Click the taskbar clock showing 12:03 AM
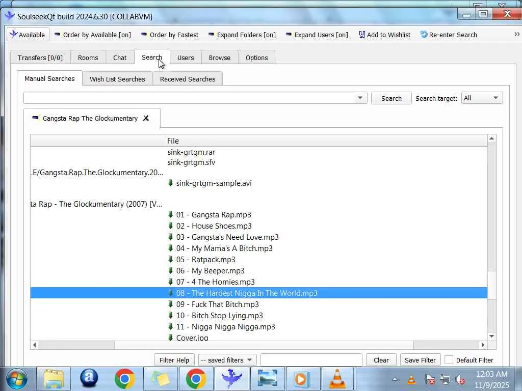This screenshot has height=391, width=522. (x=492, y=379)
